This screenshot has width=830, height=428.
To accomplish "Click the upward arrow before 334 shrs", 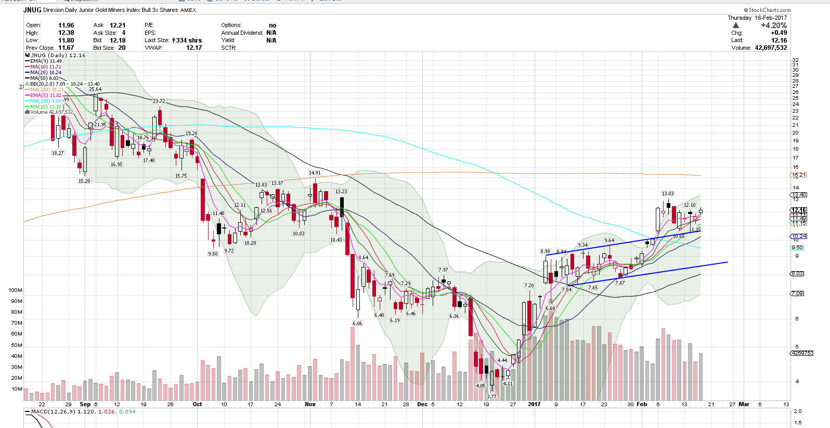I will pos(174,40).
